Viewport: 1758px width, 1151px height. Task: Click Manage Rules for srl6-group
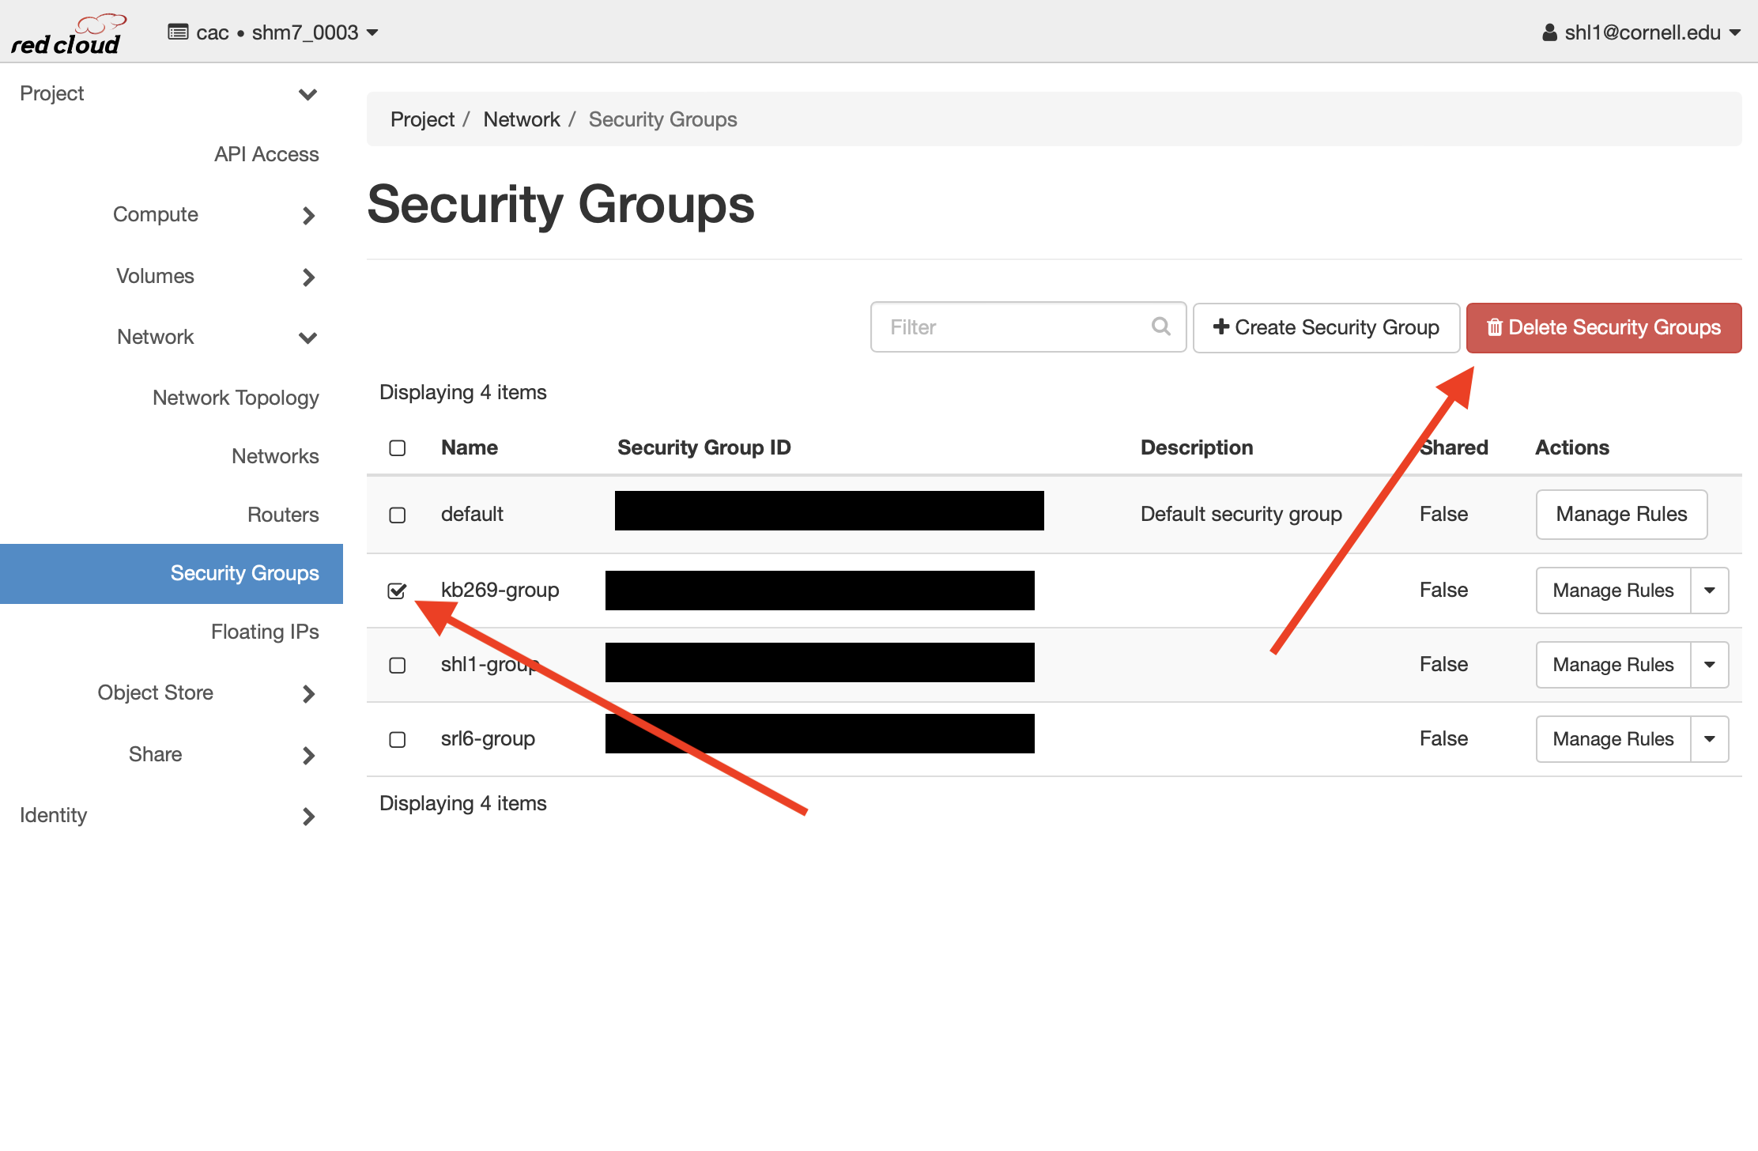(x=1613, y=739)
